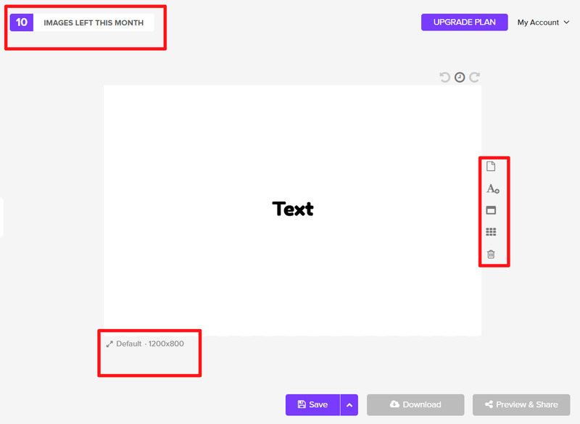580x424 pixels.
Task: Select the 'Text' element on the canvas
Action: 293,209
